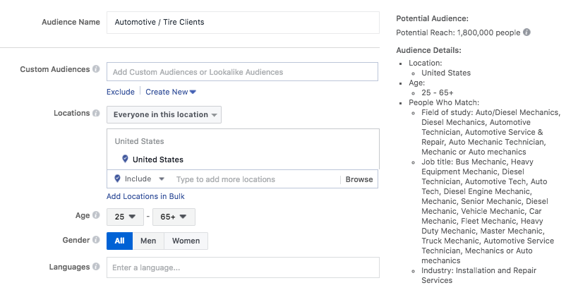Click the Potential Reach 1,800,000 people text
The width and height of the screenshot is (566, 295).
(458, 32)
